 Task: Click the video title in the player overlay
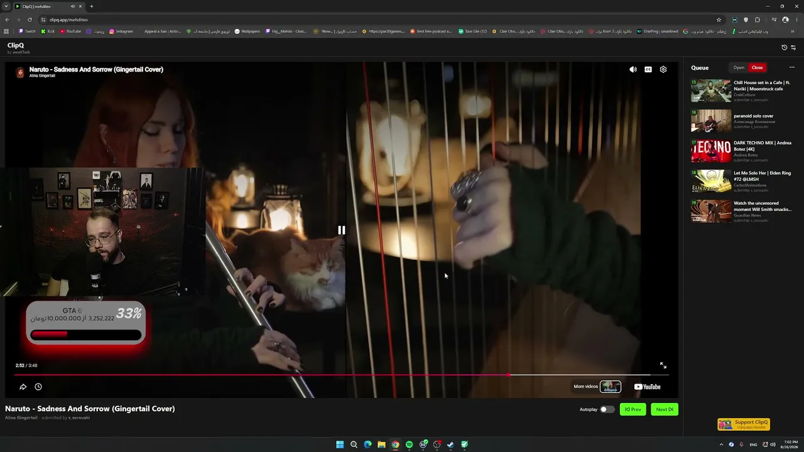pyautogui.click(x=96, y=69)
